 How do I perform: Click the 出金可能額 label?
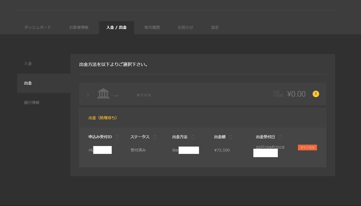(278, 94)
